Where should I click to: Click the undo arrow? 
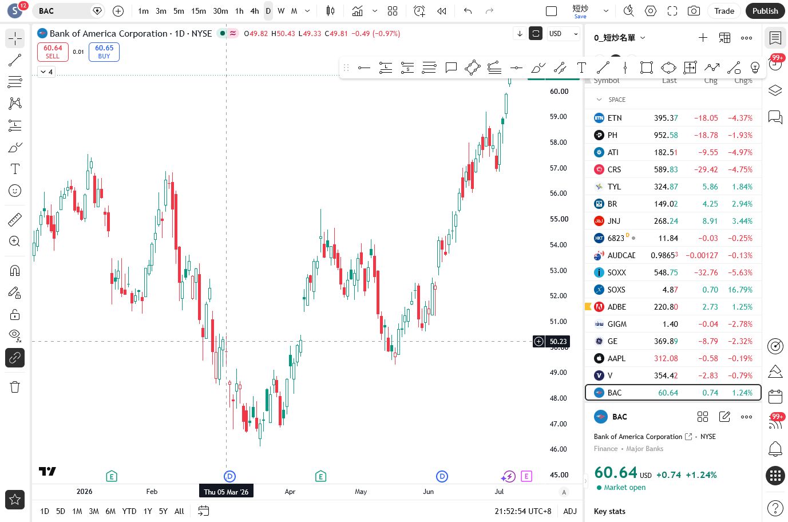(x=468, y=11)
